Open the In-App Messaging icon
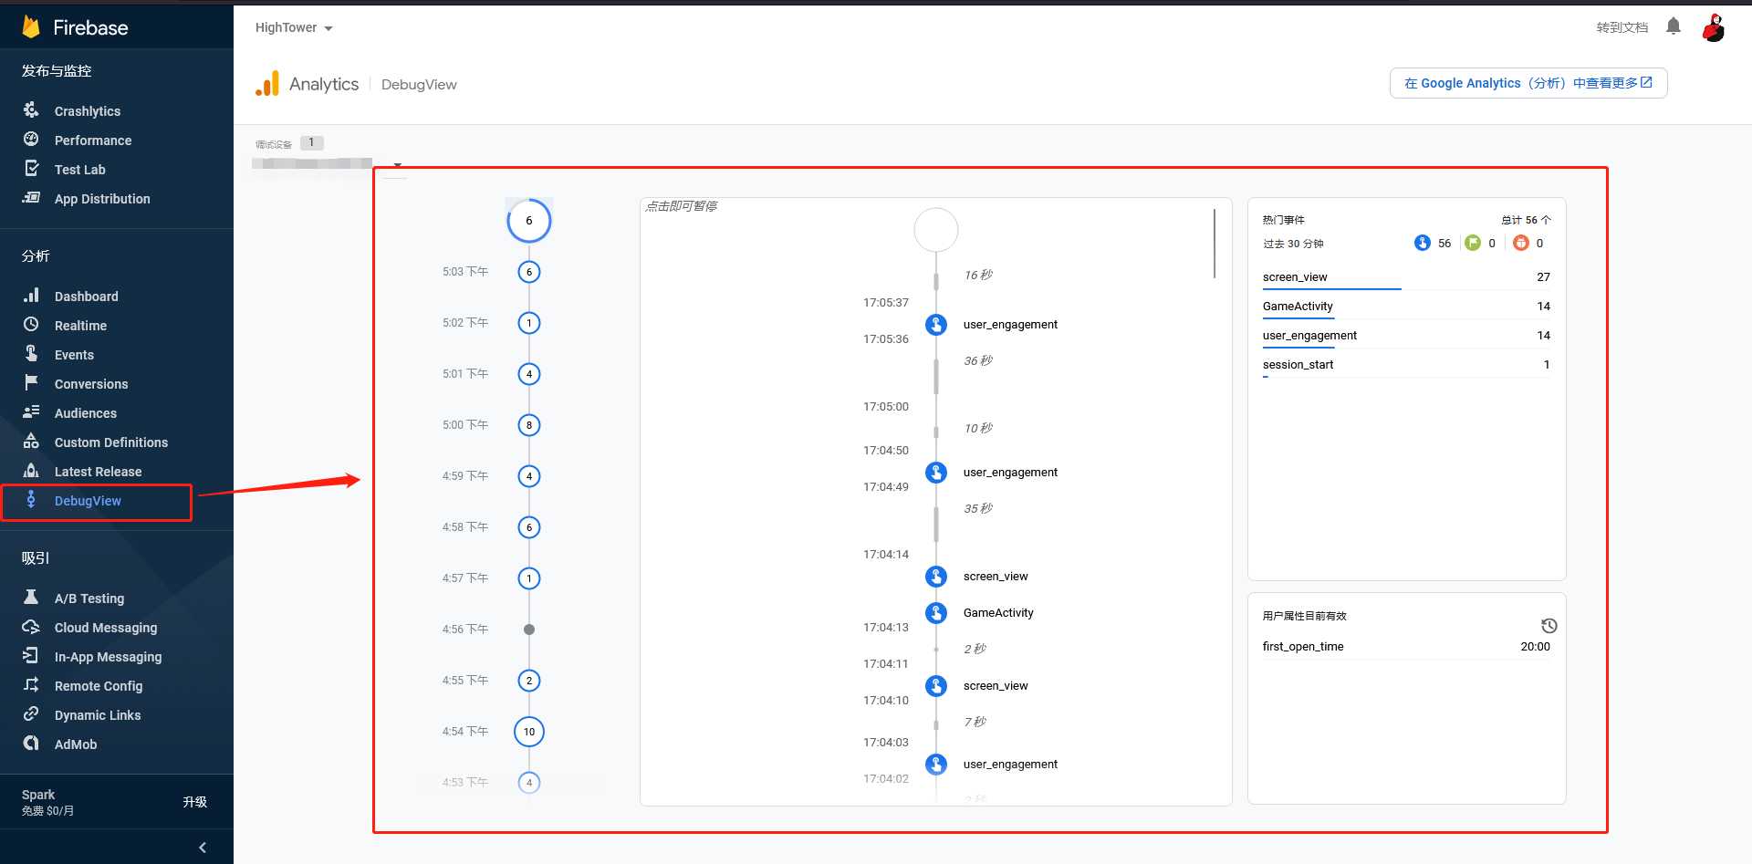 31,656
